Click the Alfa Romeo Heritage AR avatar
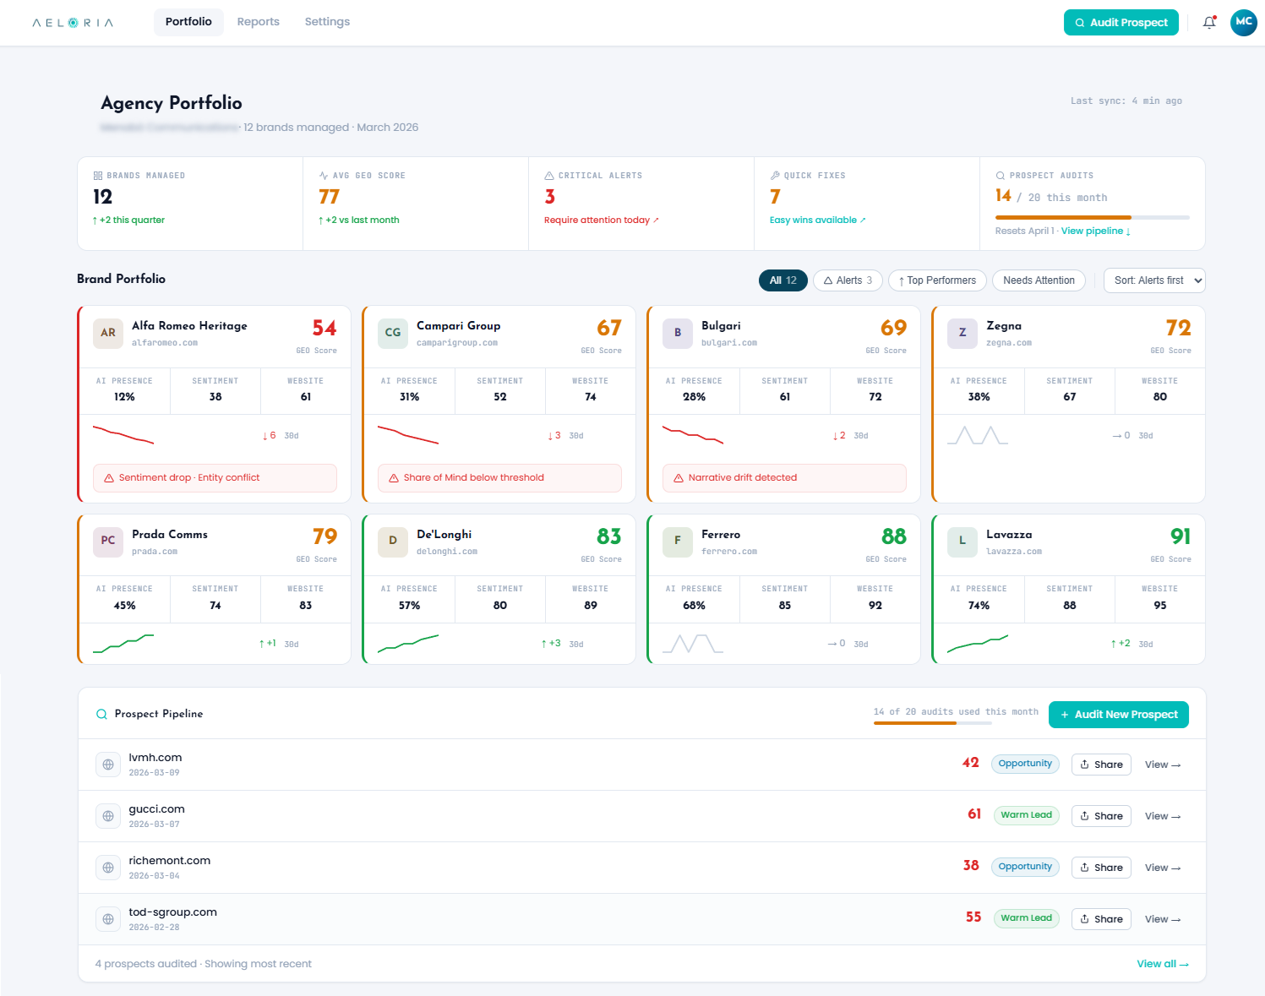Screen dimensions: 1265x996 click(108, 333)
